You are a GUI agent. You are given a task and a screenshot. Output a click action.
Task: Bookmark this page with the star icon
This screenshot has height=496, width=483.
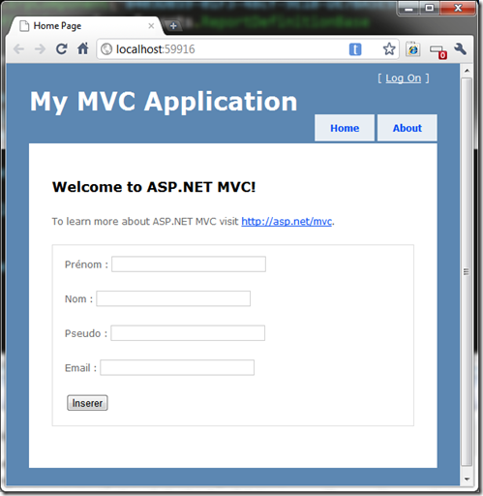click(389, 49)
